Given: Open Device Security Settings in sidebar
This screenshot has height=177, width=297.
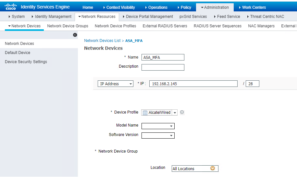Looking at the screenshot, I should [26, 62].
